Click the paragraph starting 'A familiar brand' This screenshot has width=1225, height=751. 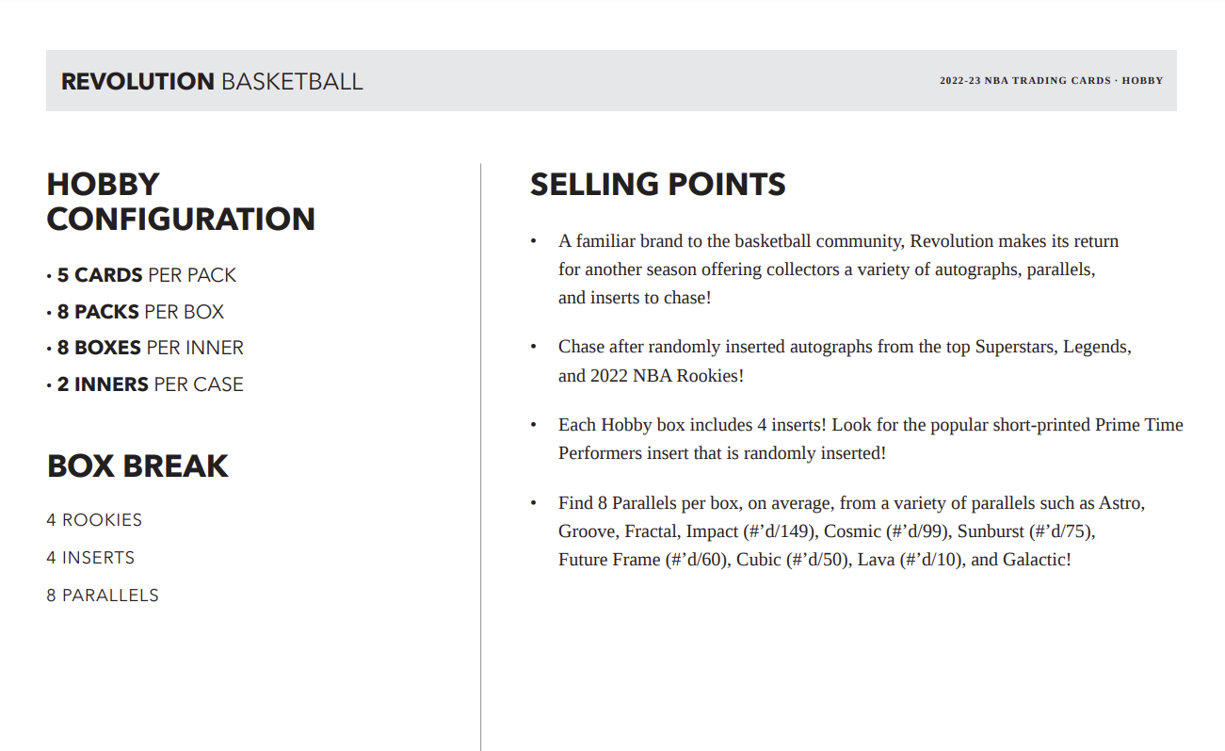pyautogui.click(x=838, y=269)
